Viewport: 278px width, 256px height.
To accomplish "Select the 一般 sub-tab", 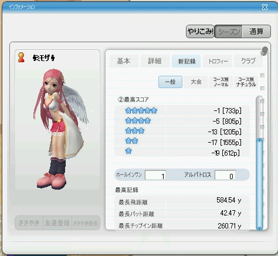I will 170,82.
